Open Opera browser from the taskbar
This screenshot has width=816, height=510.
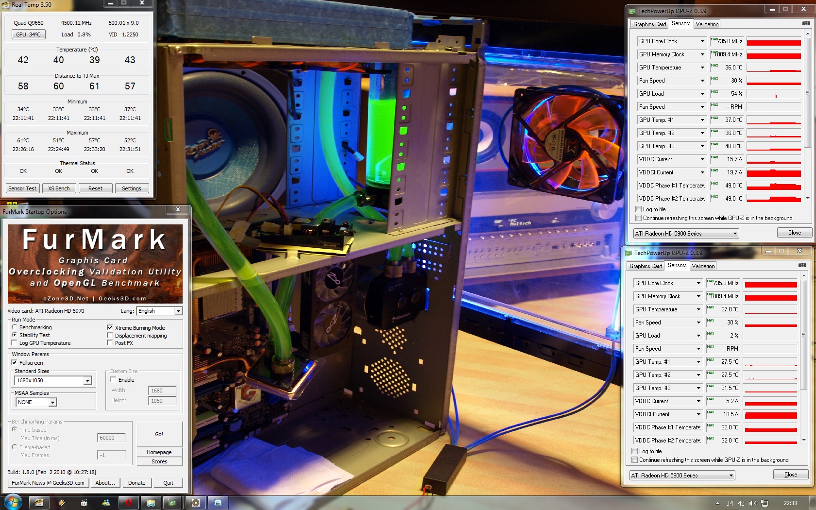click(x=129, y=503)
